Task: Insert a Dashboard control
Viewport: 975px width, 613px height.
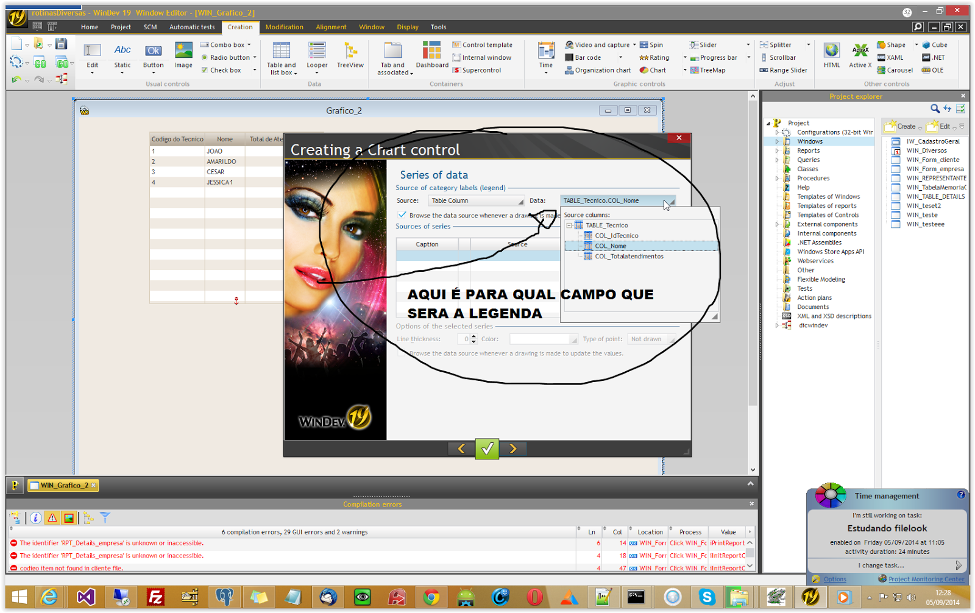Action: [x=432, y=55]
